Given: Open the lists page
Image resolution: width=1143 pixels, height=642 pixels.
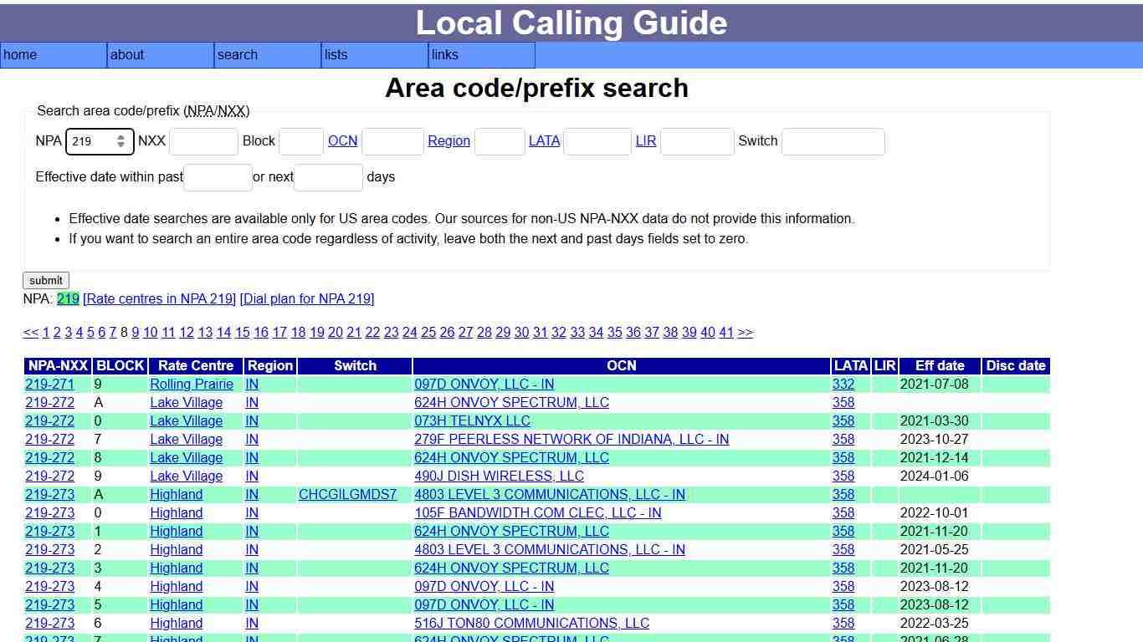Looking at the screenshot, I should [335, 55].
